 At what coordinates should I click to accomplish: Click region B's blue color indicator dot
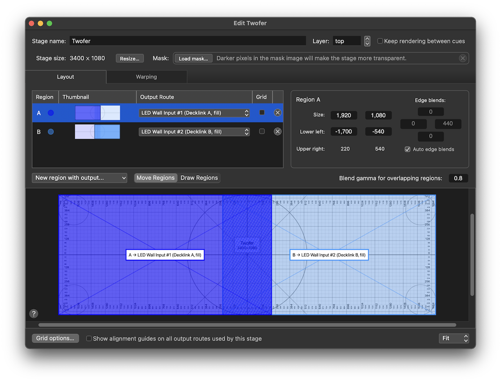pyautogui.click(x=50, y=131)
